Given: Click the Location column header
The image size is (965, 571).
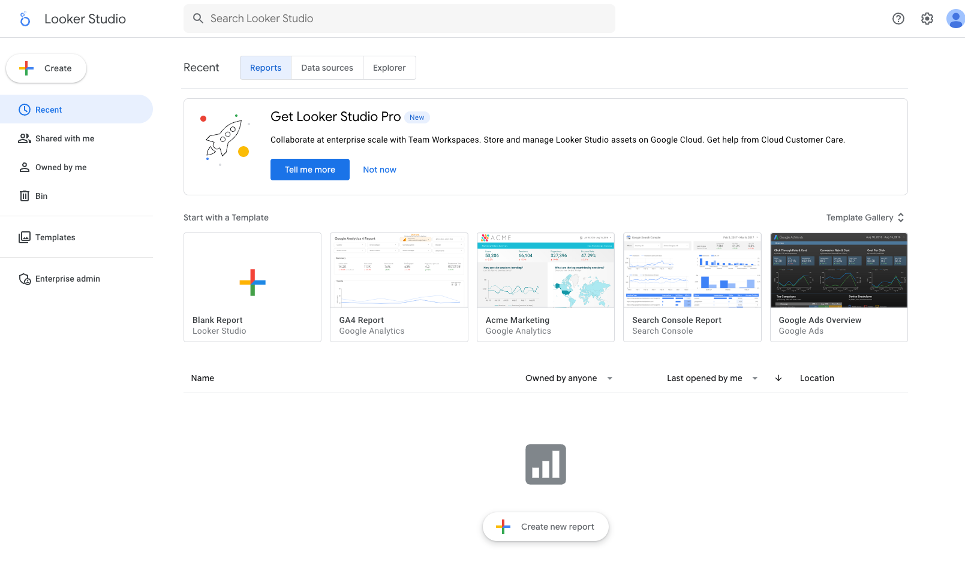Looking at the screenshot, I should pos(817,378).
